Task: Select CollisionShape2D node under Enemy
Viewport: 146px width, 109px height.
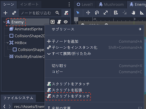Action: [x=29, y=36]
